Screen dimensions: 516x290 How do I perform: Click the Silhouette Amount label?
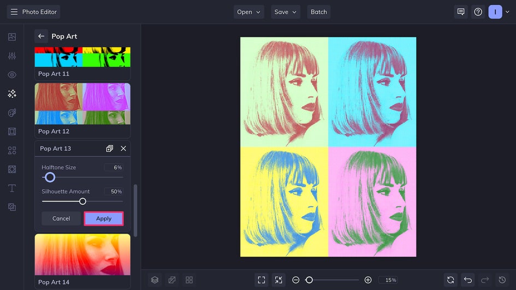coord(66,191)
